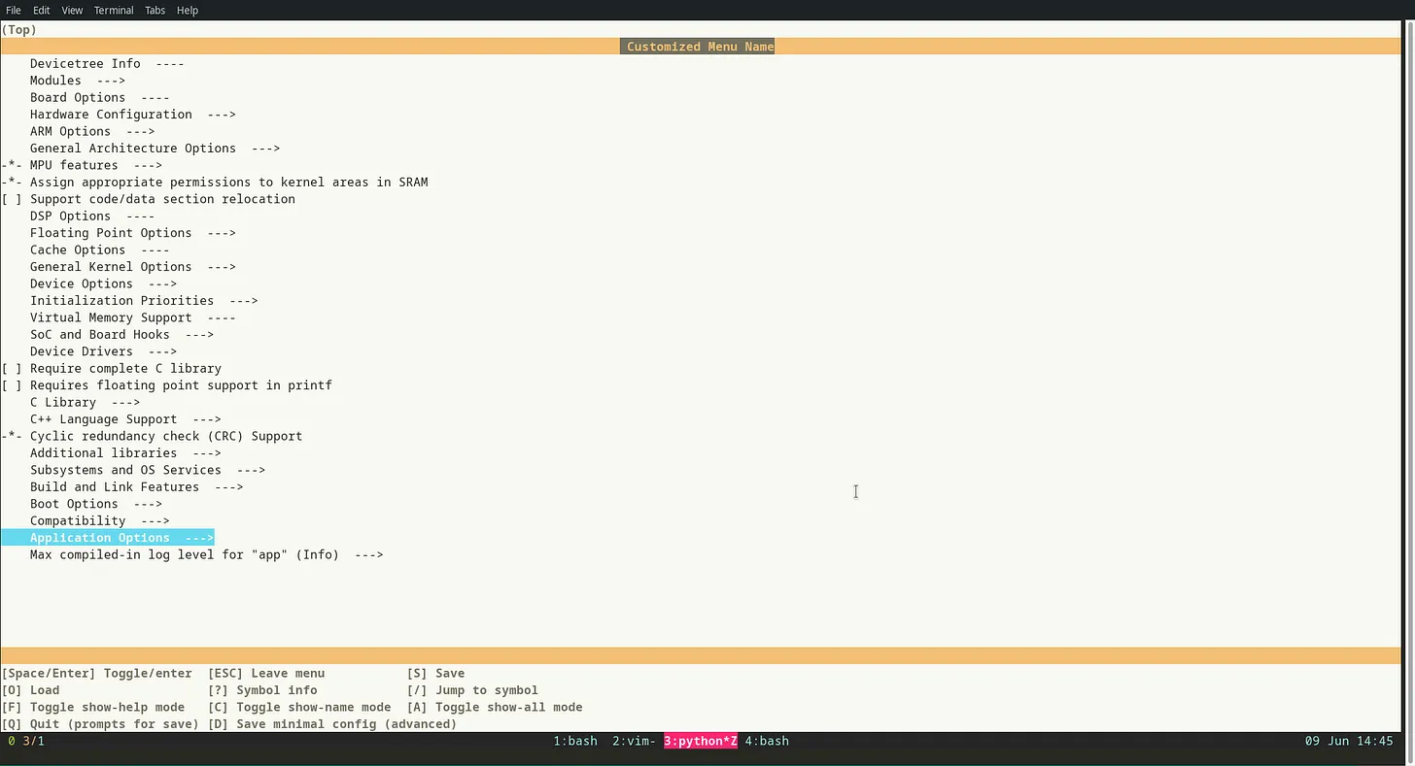
Task: Open Compatibility submenu
Action: pyautogui.click(x=99, y=521)
